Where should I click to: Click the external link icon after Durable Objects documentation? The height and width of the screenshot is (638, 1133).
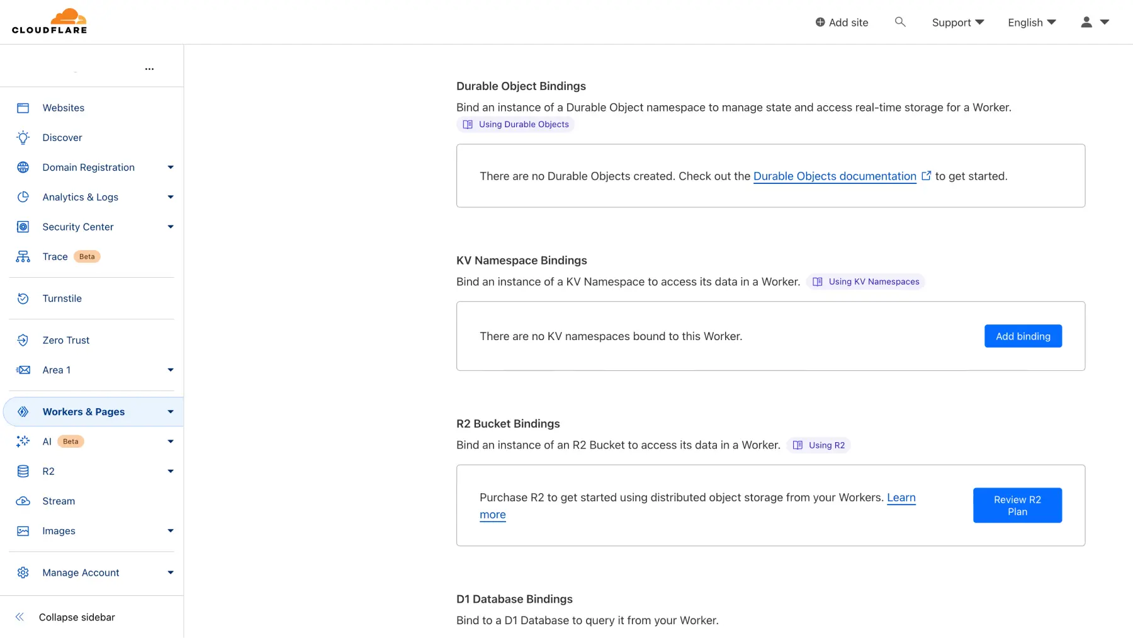(926, 176)
